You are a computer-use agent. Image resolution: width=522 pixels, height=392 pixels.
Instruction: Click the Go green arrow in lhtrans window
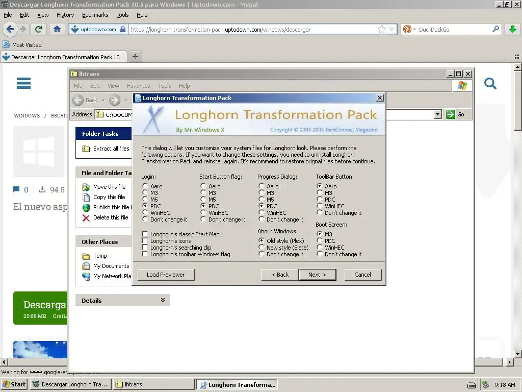[451, 114]
